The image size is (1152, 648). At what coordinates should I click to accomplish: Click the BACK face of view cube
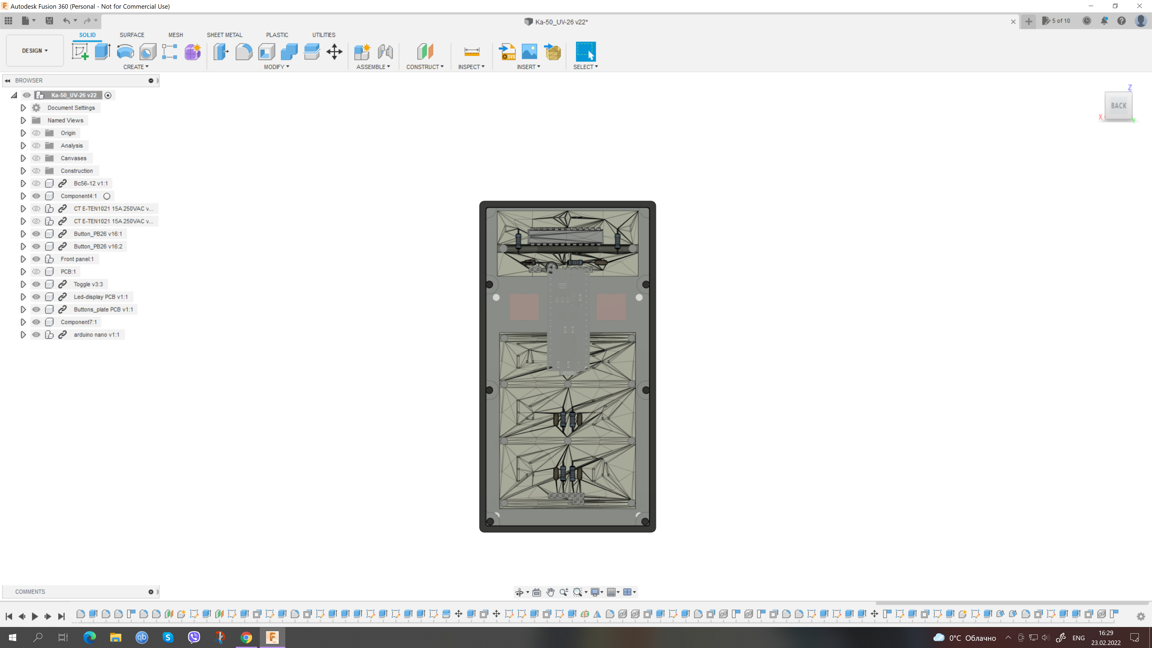click(x=1118, y=106)
